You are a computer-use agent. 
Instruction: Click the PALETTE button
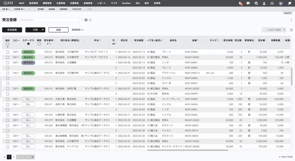coord(288,13)
